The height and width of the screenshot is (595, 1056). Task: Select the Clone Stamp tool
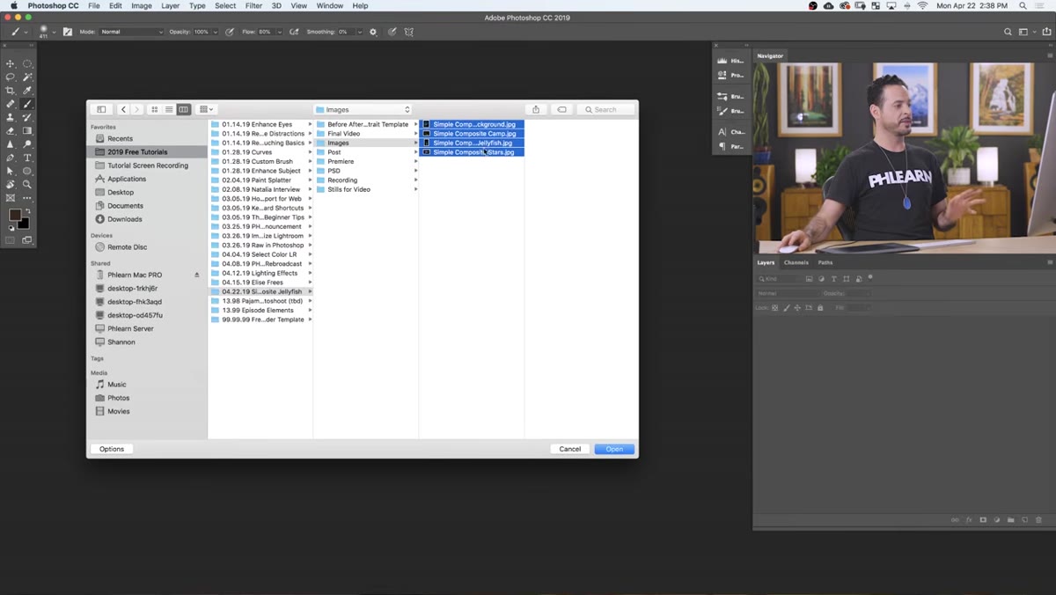pyautogui.click(x=11, y=117)
